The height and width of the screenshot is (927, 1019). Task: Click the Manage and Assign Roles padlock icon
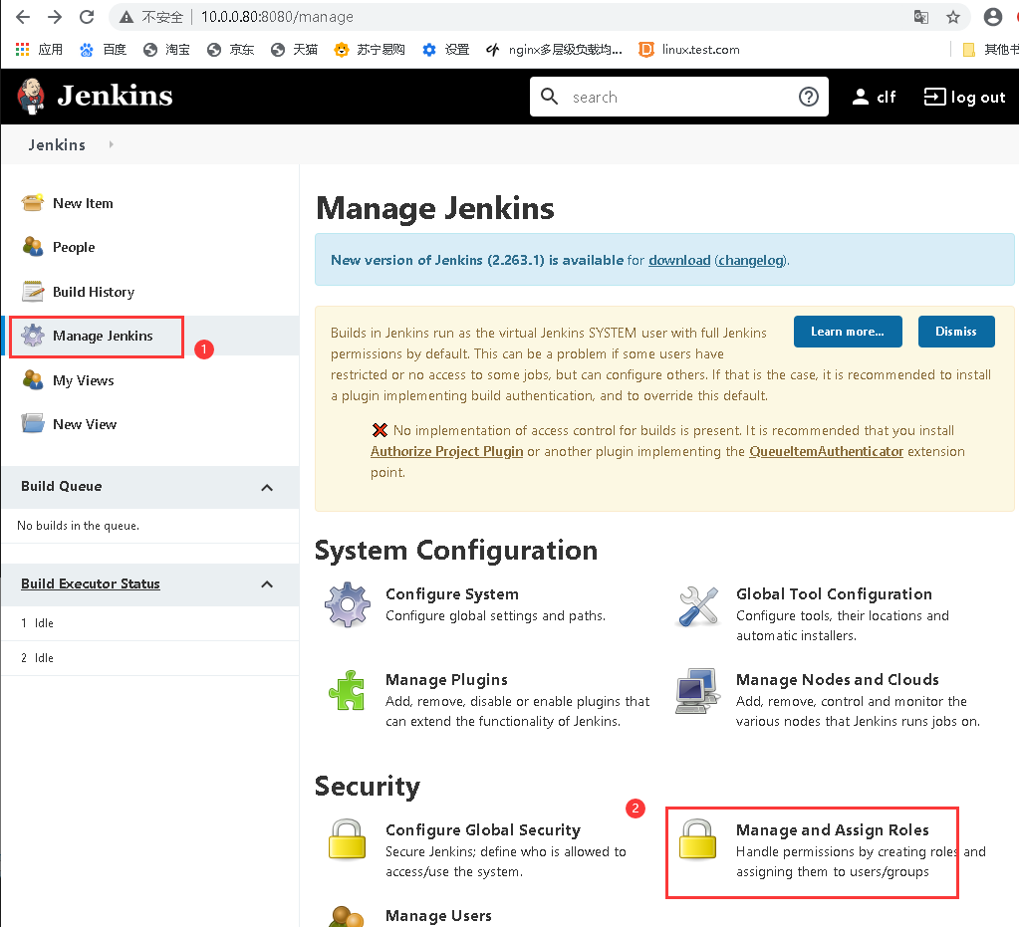tap(697, 839)
